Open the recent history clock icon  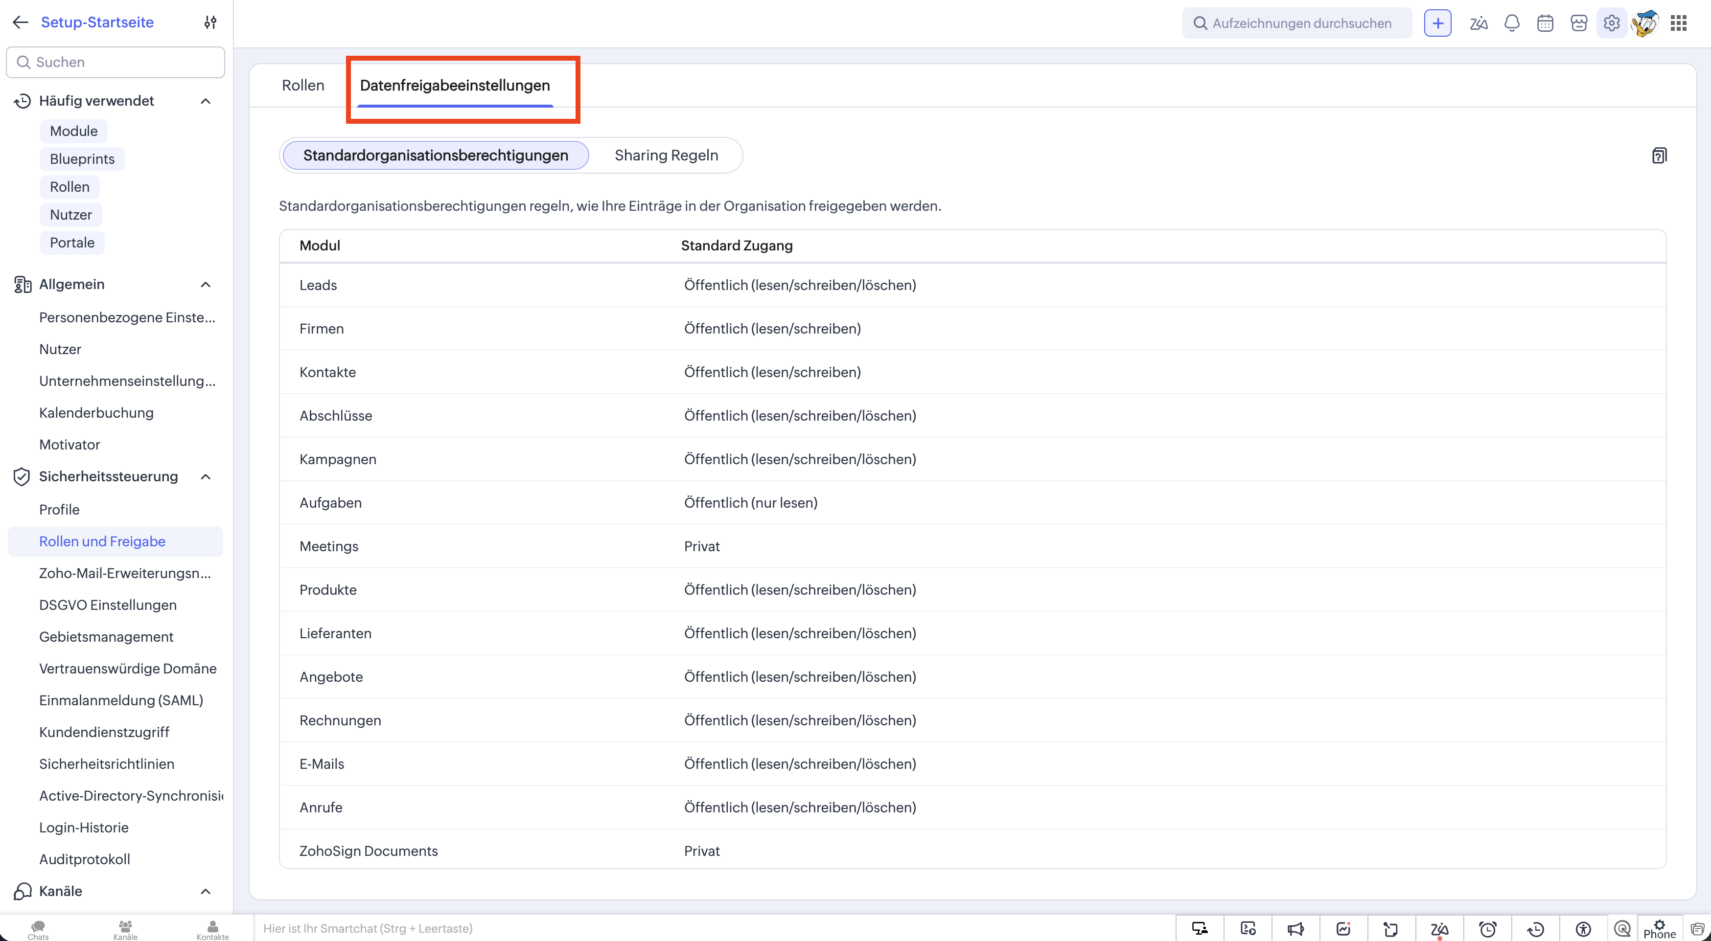(x=1536, y=928)
